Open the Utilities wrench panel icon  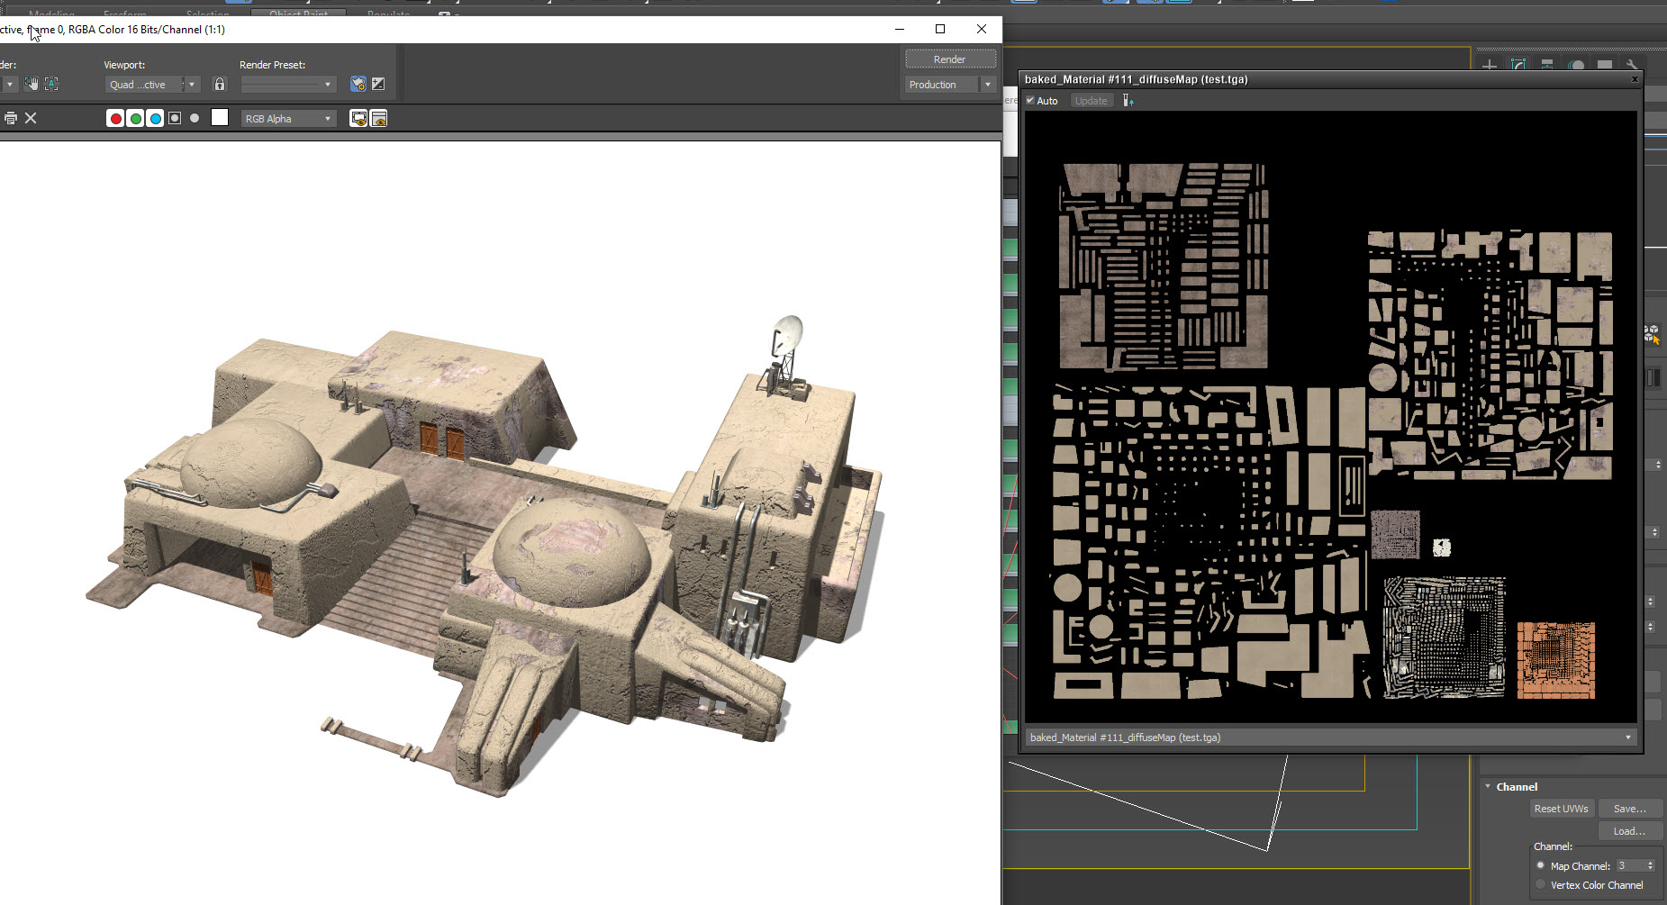(x=1632, y=66)
